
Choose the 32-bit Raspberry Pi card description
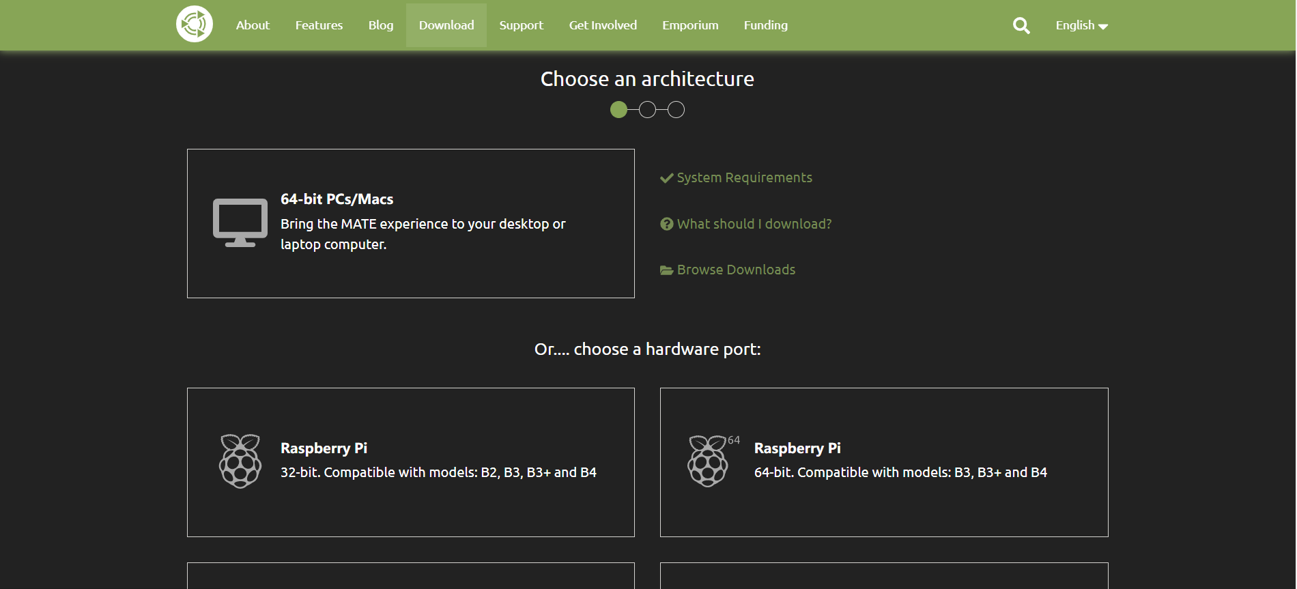pos(438,472)
